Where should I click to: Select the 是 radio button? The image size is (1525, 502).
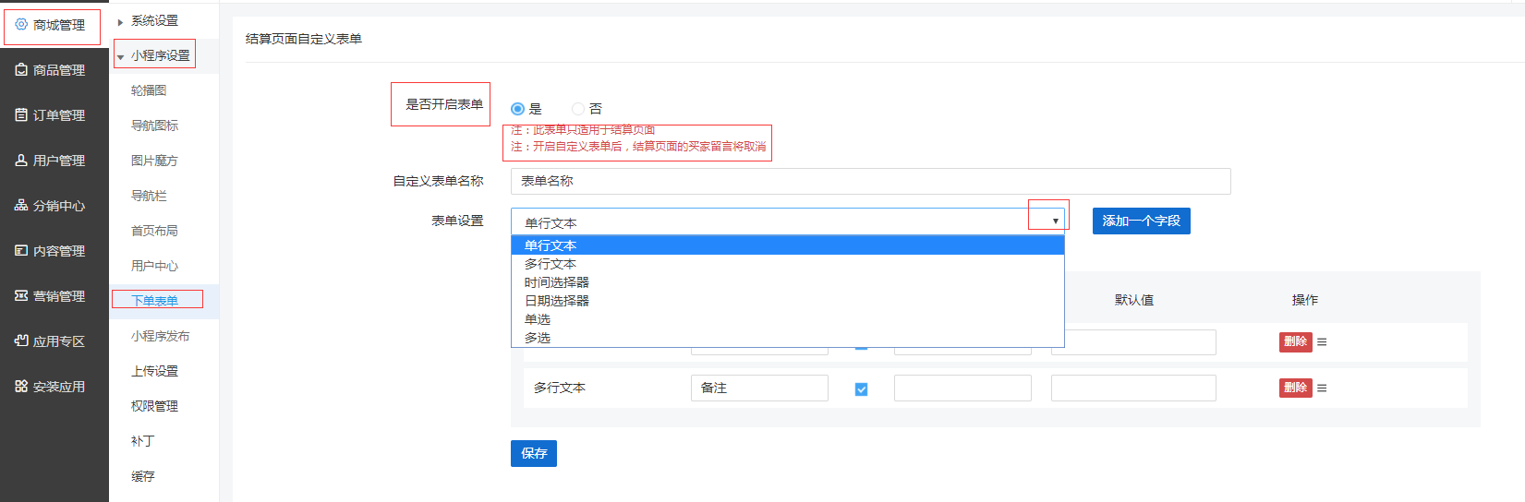pos(517,109)
